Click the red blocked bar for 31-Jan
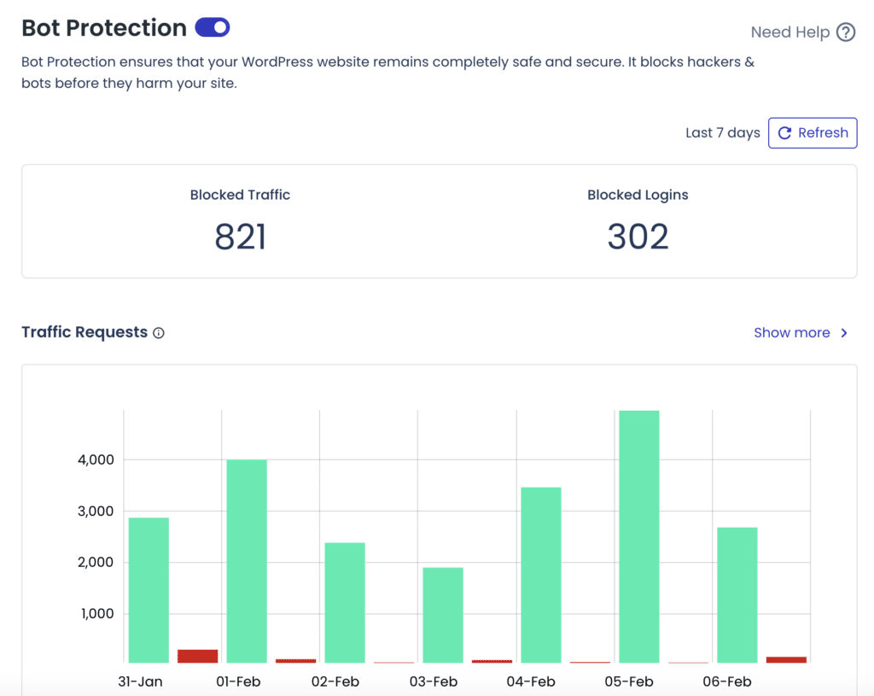This screenshot has height=696, width=874. tap(198, 656)
